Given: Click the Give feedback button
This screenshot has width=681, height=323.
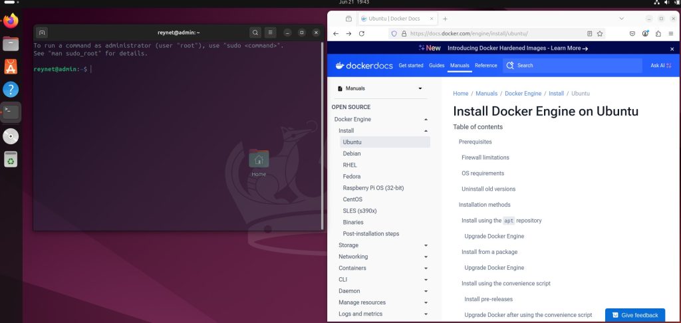Looking at the screenshot, I should [635, 315].
